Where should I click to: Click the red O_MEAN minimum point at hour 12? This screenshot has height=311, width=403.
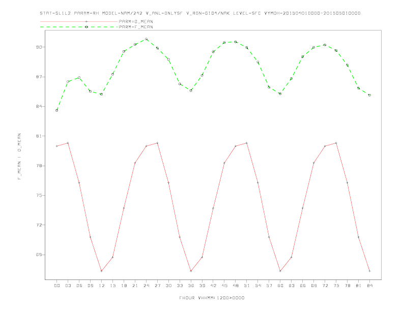point(102,271)
